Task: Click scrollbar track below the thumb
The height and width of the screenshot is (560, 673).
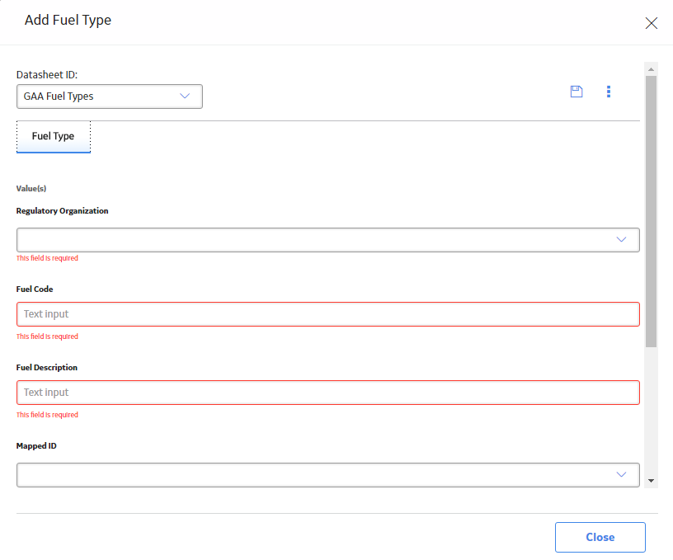Action: [x=651, y=411]
